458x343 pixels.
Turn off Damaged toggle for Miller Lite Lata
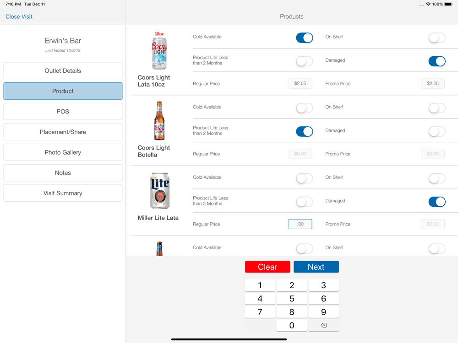tap(436, 202)
